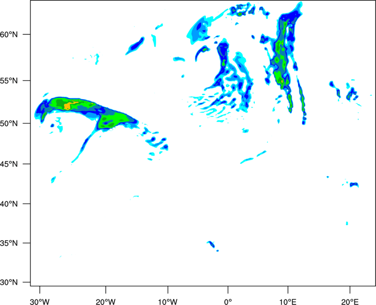Click the 10°W longitude label
The image size is (376, 305).
coord(168,302)
